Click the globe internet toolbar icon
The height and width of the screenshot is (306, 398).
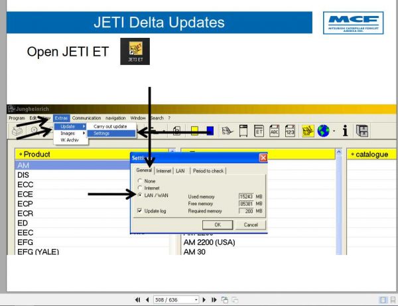pos(324,131)
